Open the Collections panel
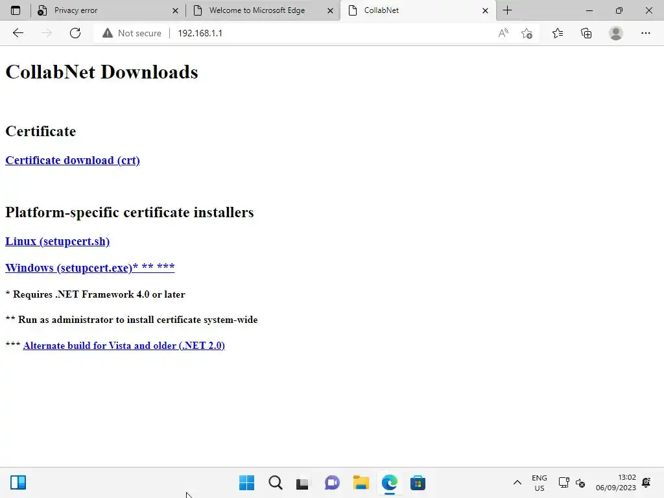 (586, 33)
